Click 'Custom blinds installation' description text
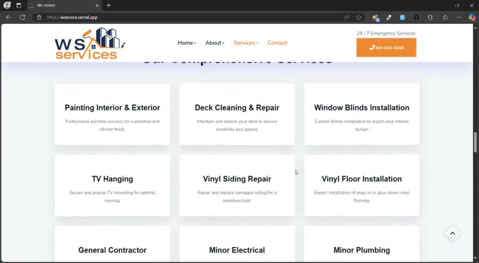The width and height of the screenshot is (479, 263). coord(362,125)
